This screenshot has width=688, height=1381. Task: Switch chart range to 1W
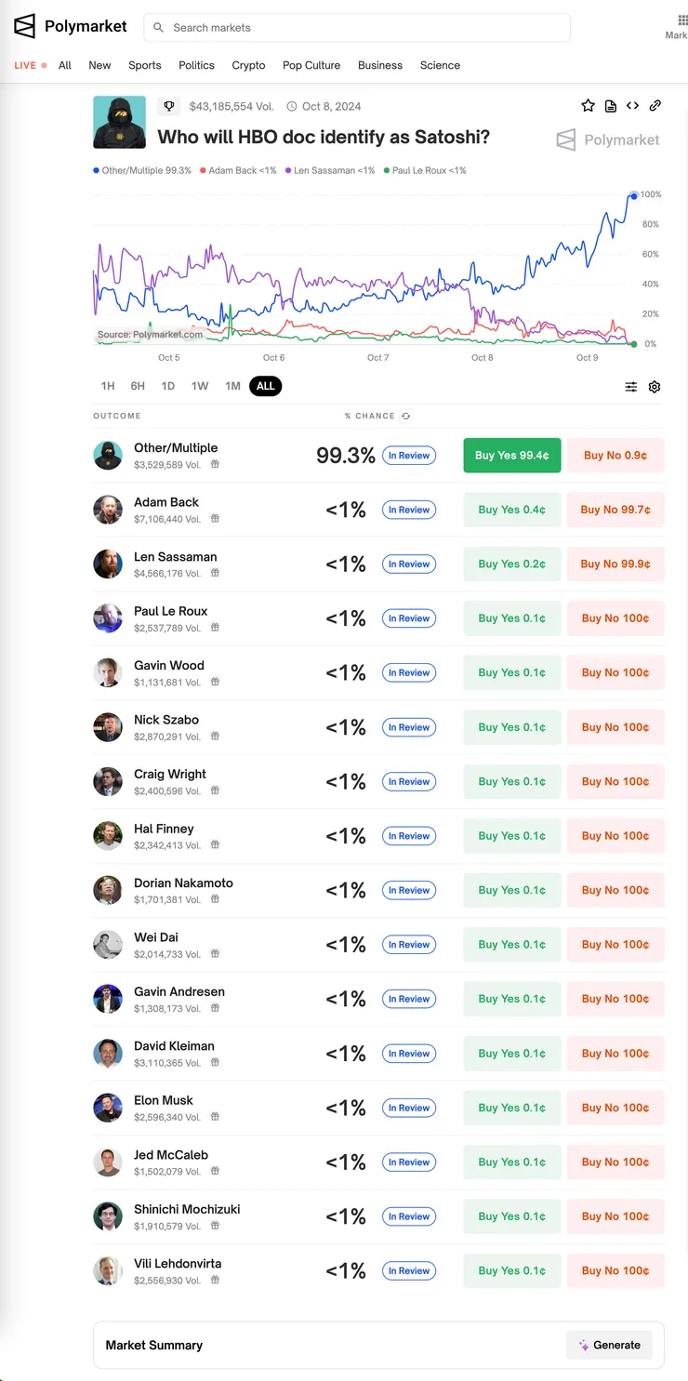click(x=200, y=386)
